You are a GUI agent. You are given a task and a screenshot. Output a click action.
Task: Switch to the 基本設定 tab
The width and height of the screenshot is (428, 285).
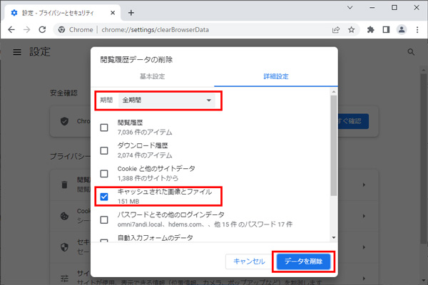(x=153, y=76)
